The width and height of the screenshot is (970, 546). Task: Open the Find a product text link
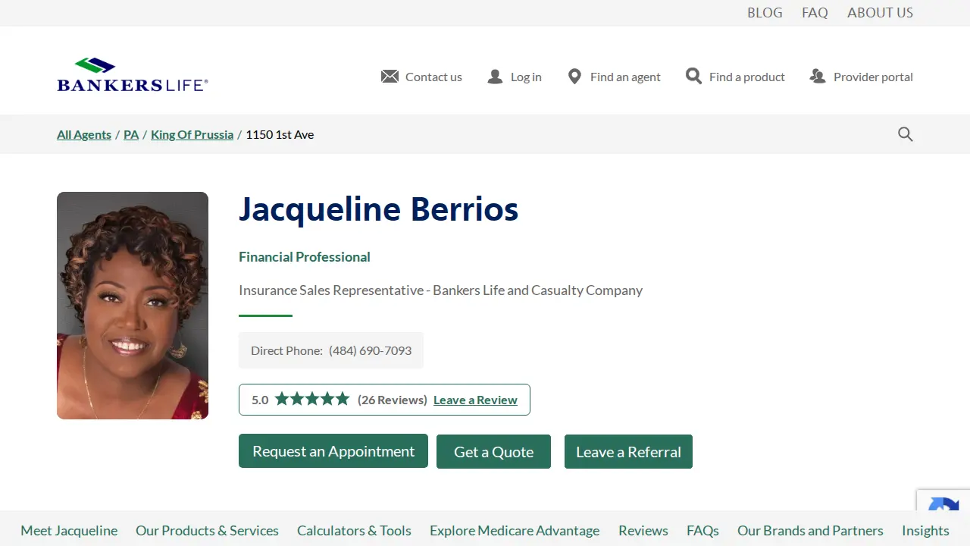coord(747,77)
